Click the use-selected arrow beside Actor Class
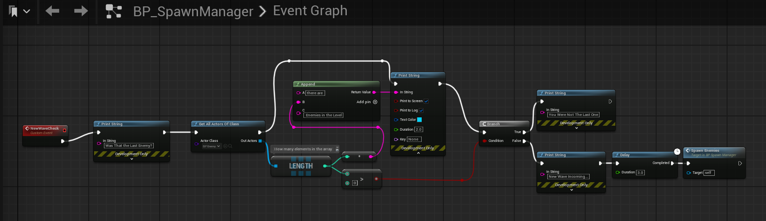 click(x=225, y=146)
